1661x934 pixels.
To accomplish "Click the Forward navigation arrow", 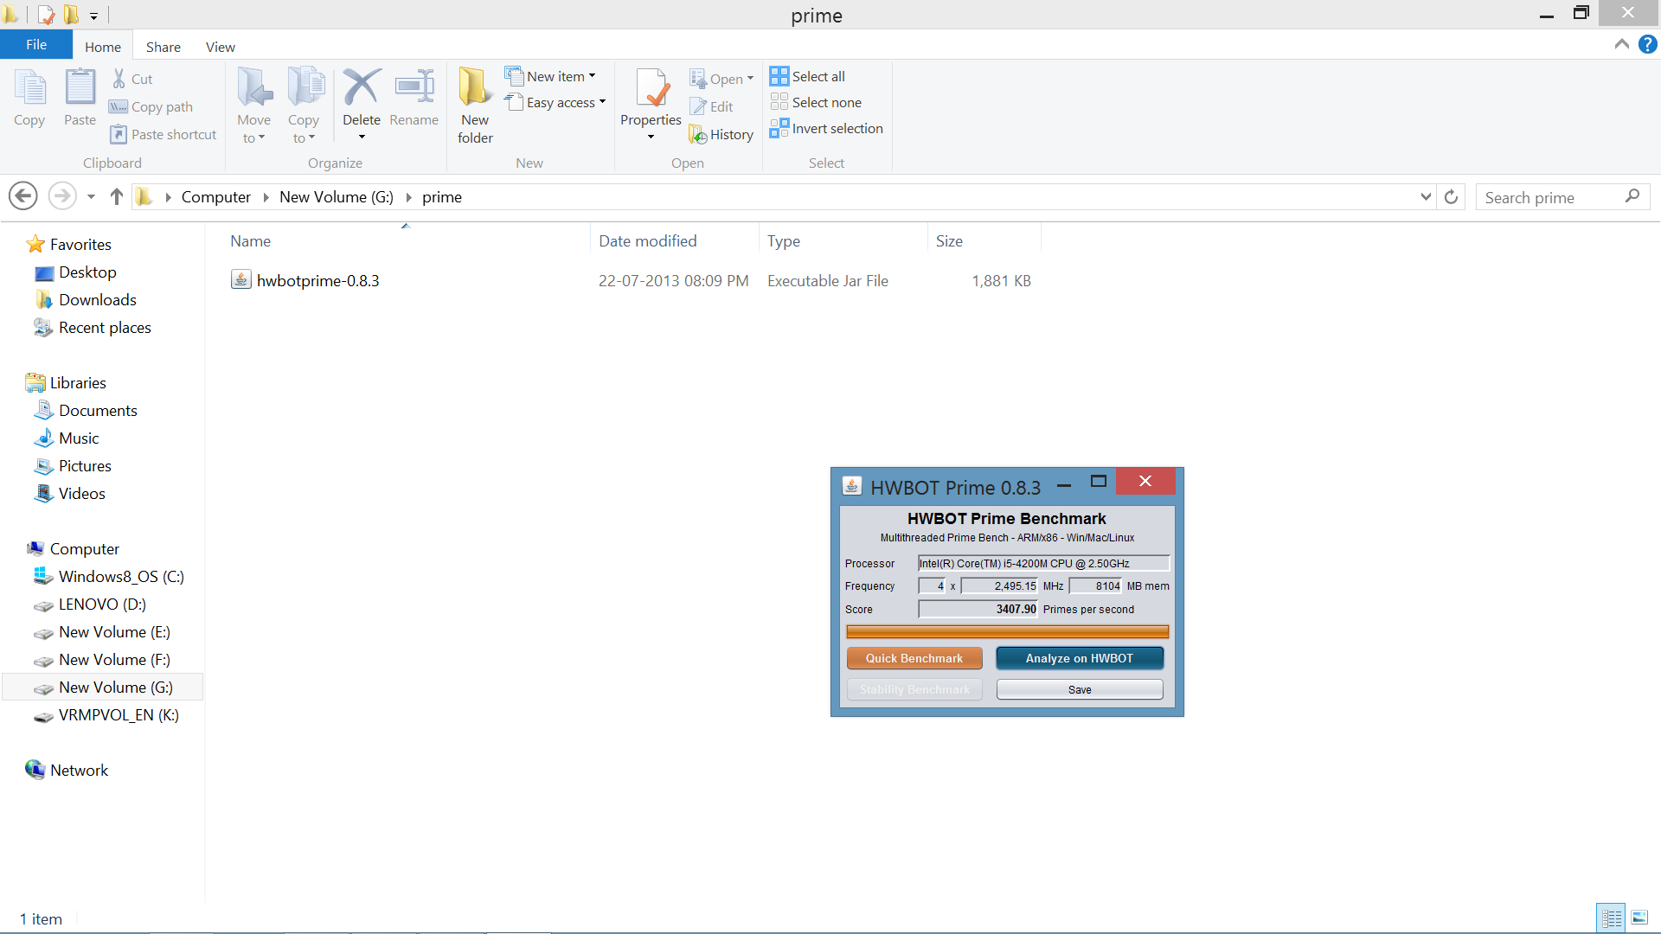I will coord(61,196).
